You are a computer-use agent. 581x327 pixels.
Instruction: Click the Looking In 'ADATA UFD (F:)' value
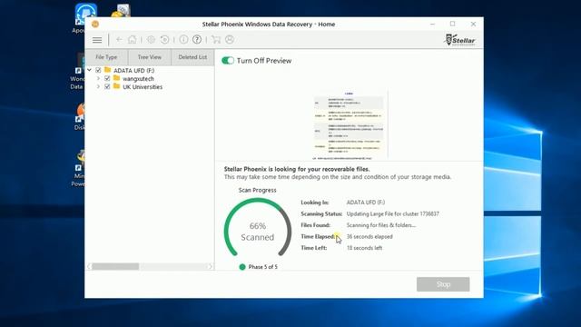coord(366,203)
